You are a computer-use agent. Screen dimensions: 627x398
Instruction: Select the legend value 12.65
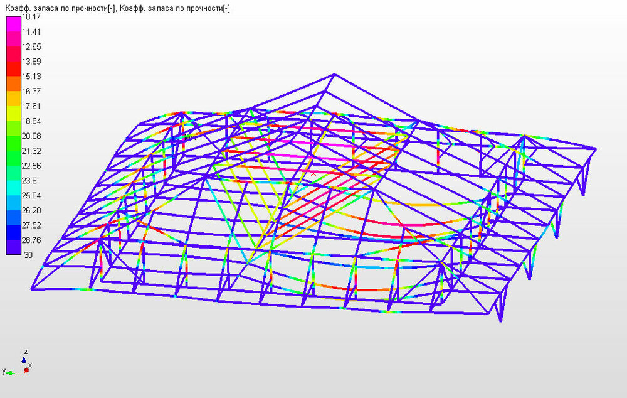pyautogui.click(x=31, y=46)
